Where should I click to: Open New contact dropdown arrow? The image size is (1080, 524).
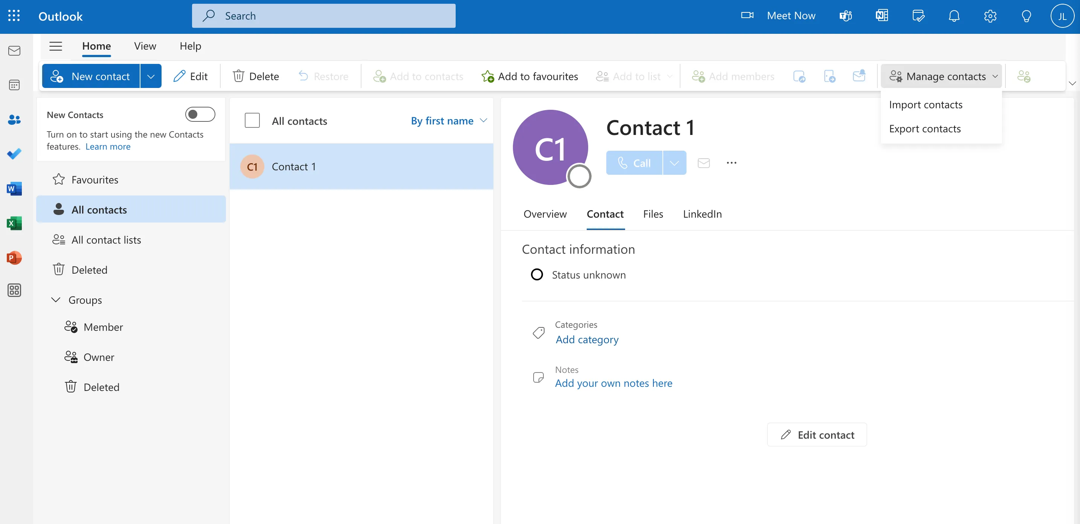pyautogui.click(x=151, y=76)
